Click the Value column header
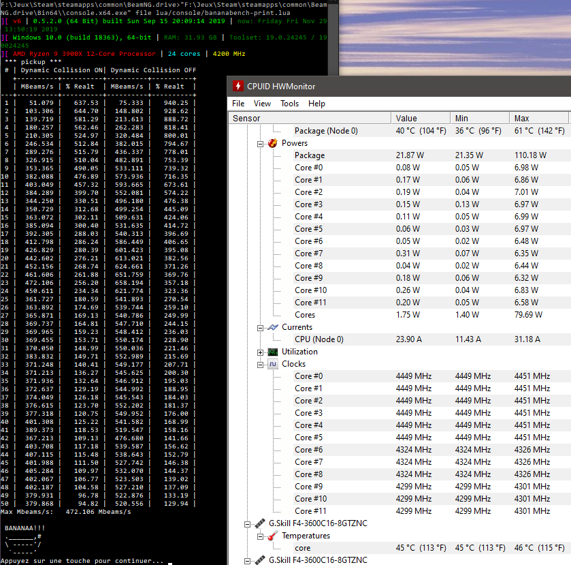The width and height of the screenshot is (571, 565). 421,118
